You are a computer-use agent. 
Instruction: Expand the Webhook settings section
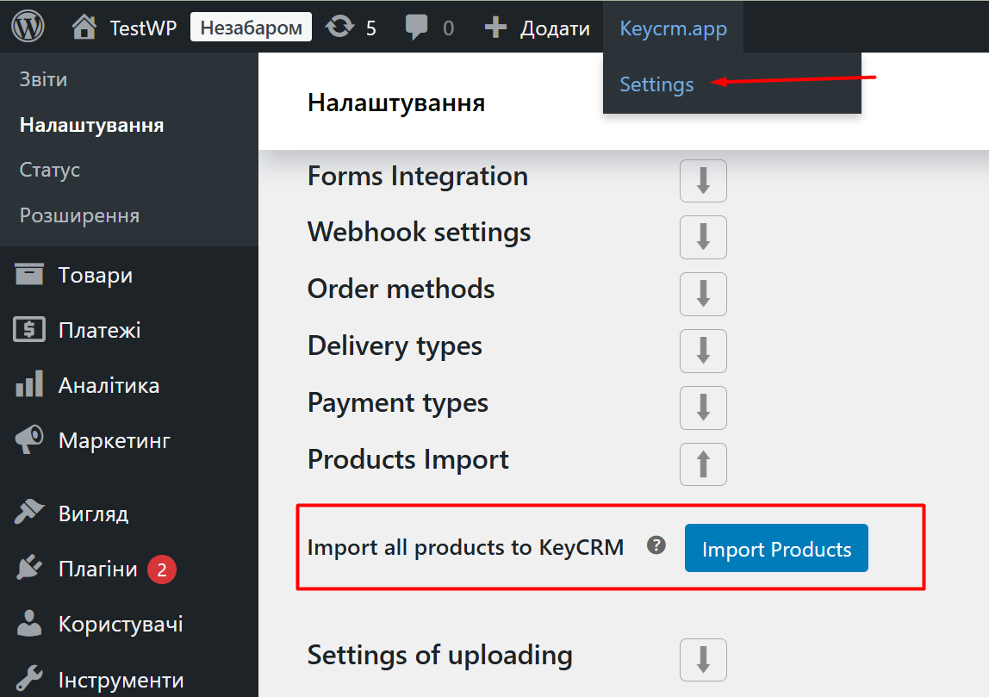pos(703,237)
